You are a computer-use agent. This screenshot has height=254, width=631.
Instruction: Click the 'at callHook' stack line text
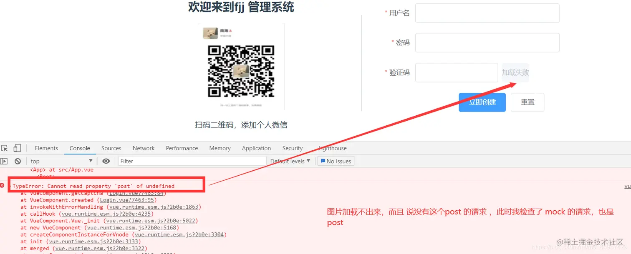pyautogui.click(x=38, y=214)
